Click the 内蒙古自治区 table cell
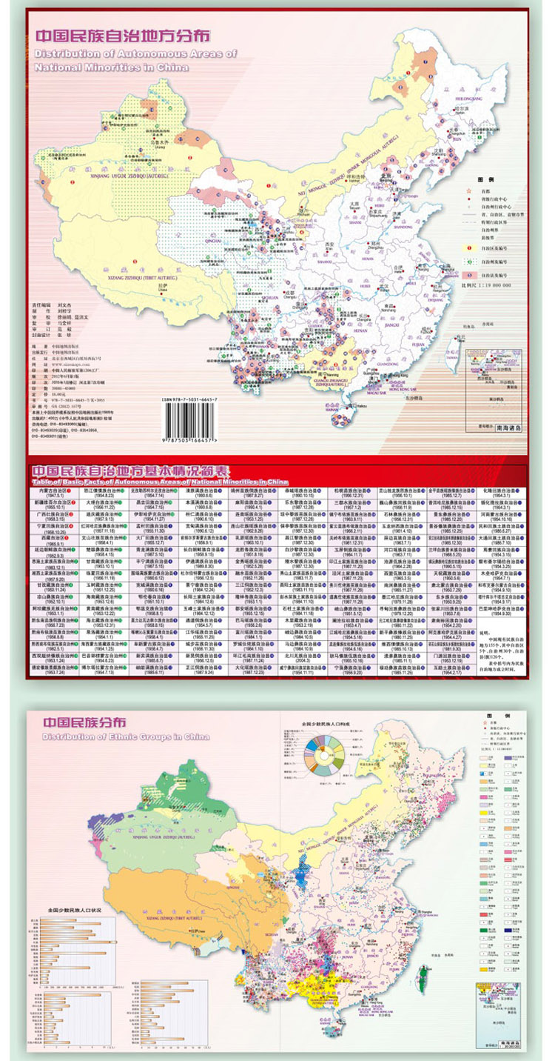The width and height of the screenshot is (555, 1061). click(53, 493)
